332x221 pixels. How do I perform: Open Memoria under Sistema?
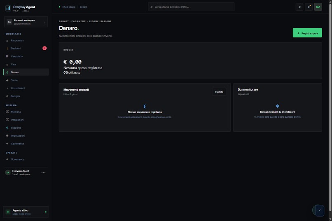(x=26, y=112)
